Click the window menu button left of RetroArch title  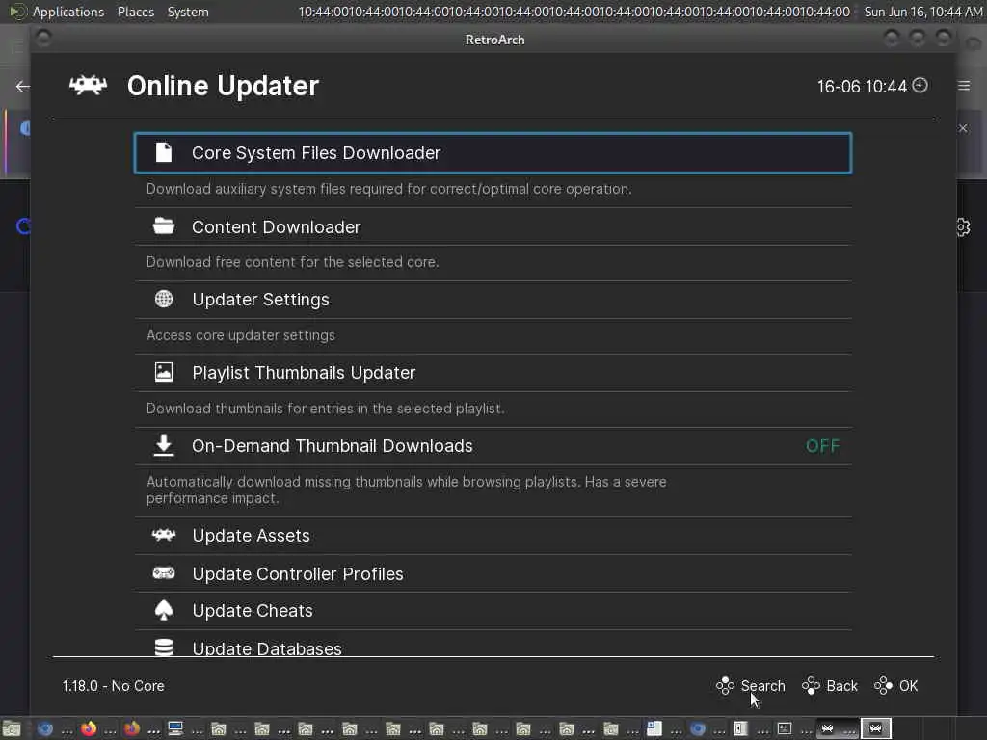click(43, 39)
